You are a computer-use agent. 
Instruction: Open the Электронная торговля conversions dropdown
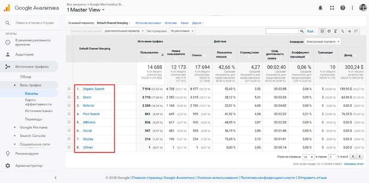pyautogui.click(x=322, y=42)
